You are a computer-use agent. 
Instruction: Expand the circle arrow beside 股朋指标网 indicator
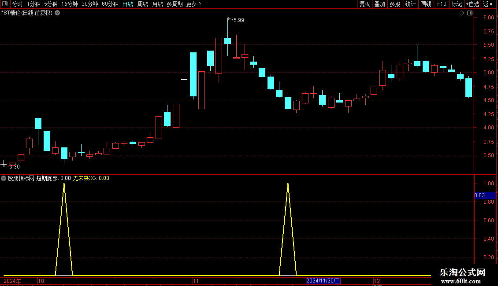click(x=4, y=178)
